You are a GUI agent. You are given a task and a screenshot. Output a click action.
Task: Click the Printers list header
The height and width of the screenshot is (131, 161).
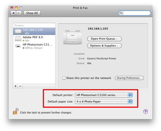coord(19,25)
